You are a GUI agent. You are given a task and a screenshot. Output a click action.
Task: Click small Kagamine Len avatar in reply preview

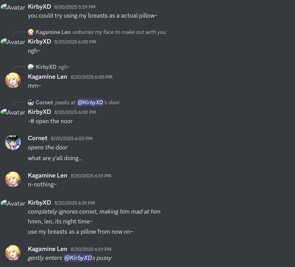[31, 32]
